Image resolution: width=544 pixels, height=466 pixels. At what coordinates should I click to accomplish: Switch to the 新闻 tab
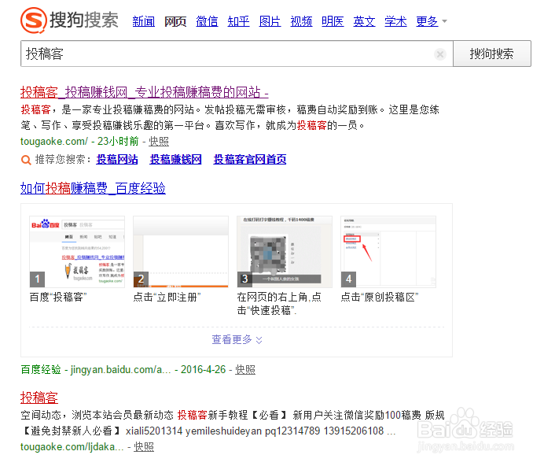pyautogui.click(x=144, y=21)
